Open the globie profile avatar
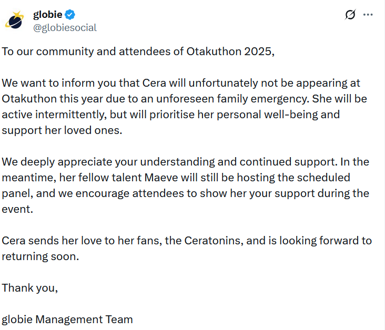 [x=14, y=21]
